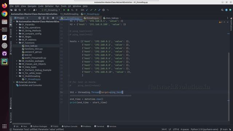Open the user account dropdown in toolbar
The image size is (233, 131).
[35, 10]
